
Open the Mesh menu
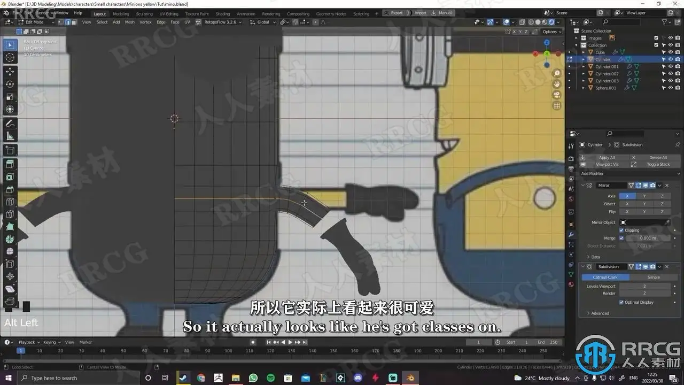tap(130, 22)
